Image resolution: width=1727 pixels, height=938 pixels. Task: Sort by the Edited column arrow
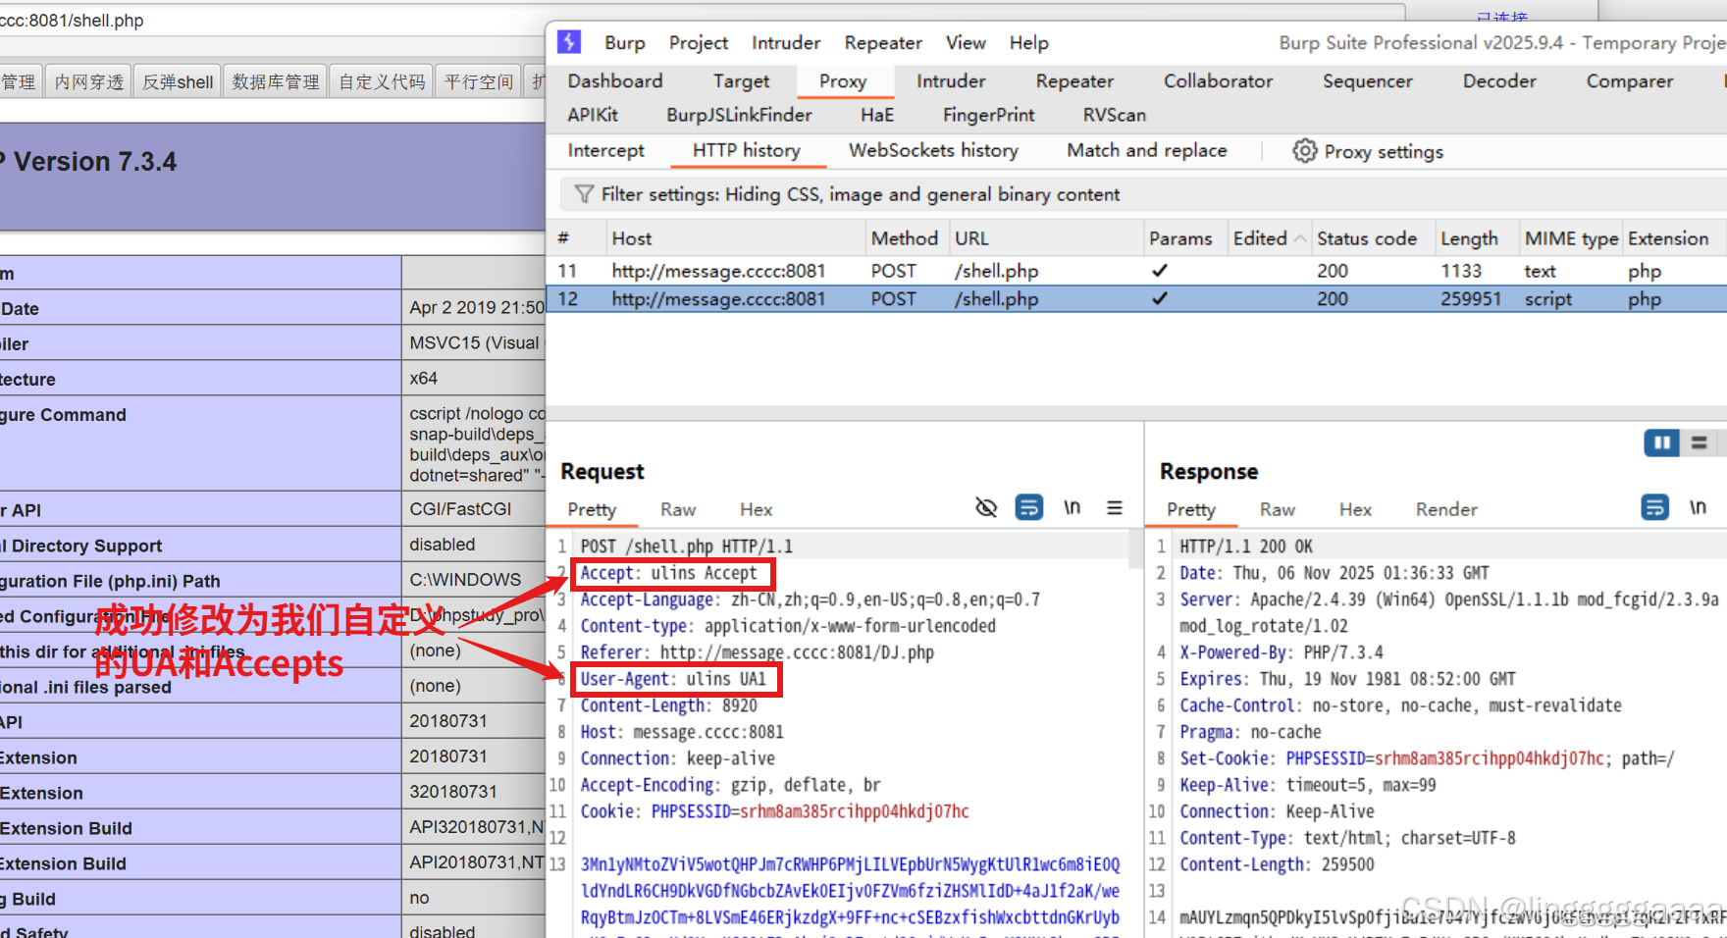(x=1300, y=238)
